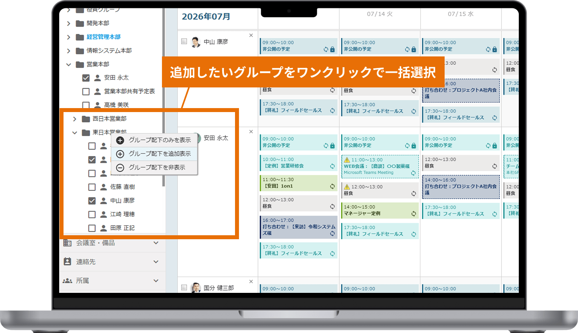Choose グループ配下のみを表示 from context menu
Viewport: 578px width, 333px height.
(x=154, y=140)
